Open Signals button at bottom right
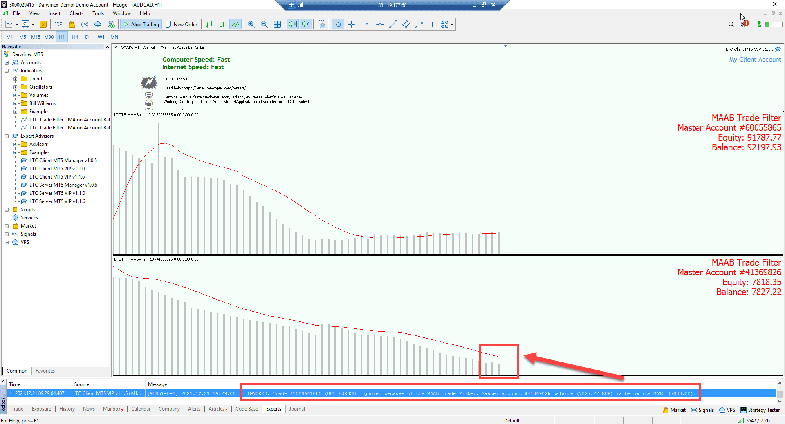This screenshot has height=424, width=785. (702, 410)
